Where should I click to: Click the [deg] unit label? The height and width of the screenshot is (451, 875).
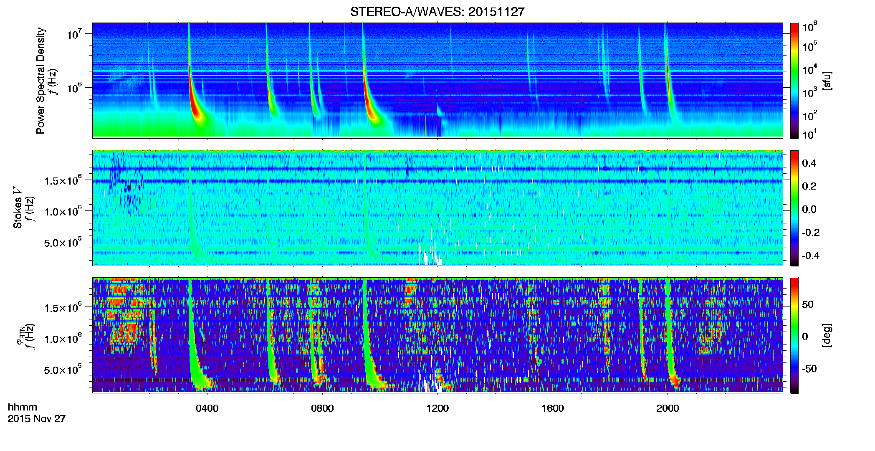[x=827, y=335]
